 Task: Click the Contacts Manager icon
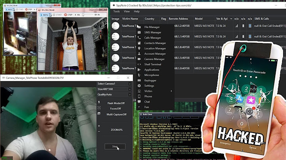(x=139, y=43)
